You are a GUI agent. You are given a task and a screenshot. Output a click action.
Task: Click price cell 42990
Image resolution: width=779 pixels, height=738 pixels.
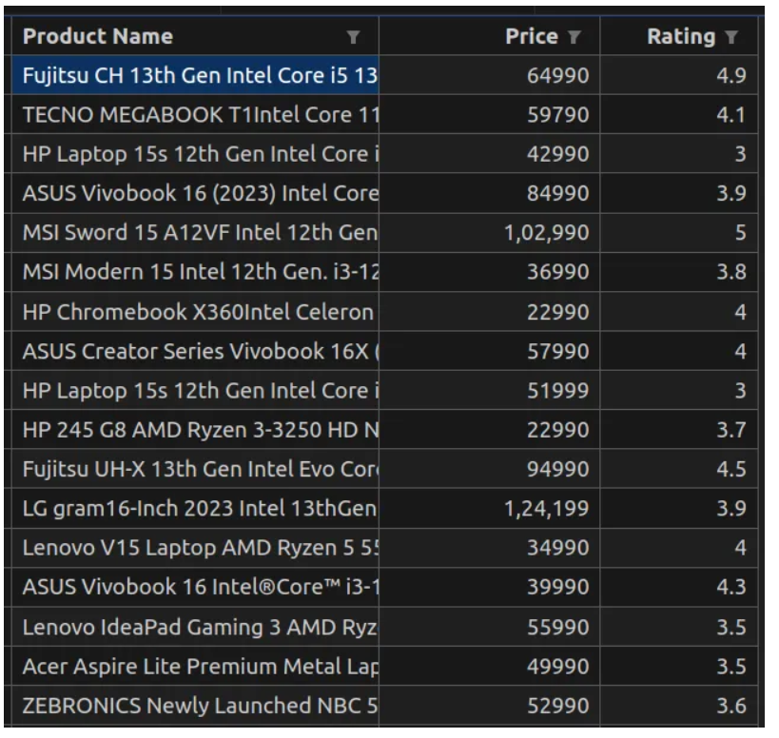[489, 153]
